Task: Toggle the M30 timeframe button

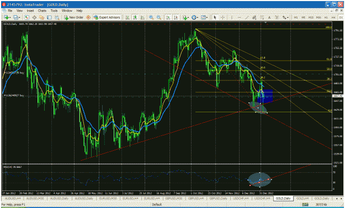Action: point(319,18)
